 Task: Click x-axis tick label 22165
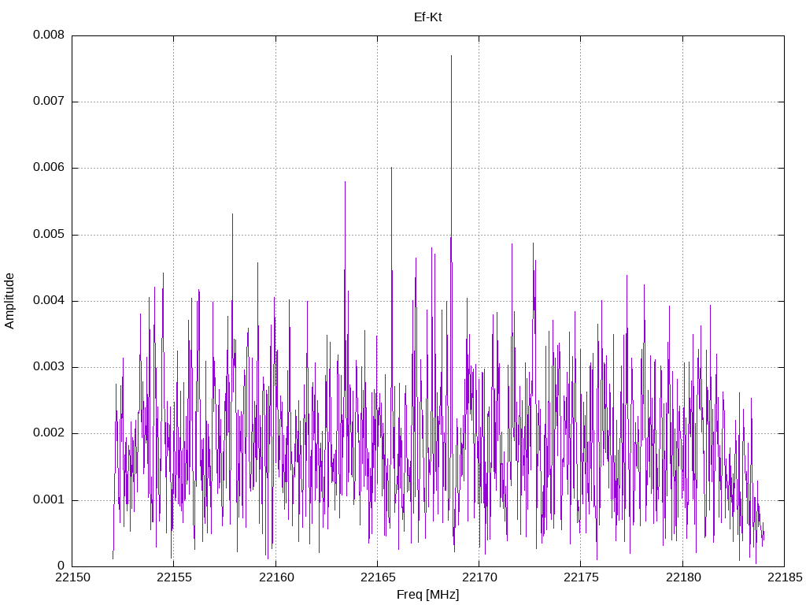[377, 577]
